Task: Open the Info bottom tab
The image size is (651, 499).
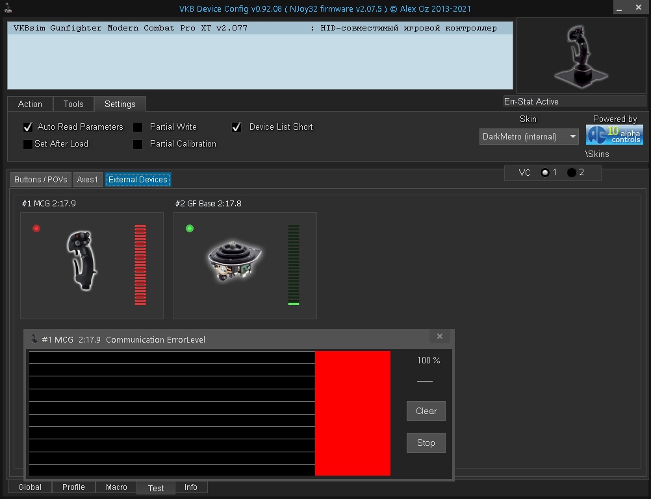Action: pyautogui.click(x=191, y=487)
